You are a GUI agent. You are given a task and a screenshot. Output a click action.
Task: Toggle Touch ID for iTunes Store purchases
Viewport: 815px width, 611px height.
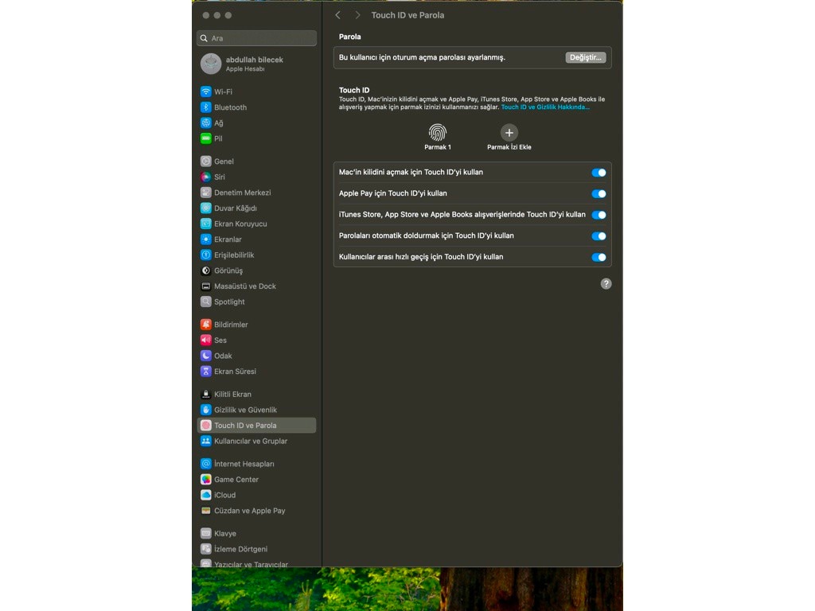click(599, 215)
